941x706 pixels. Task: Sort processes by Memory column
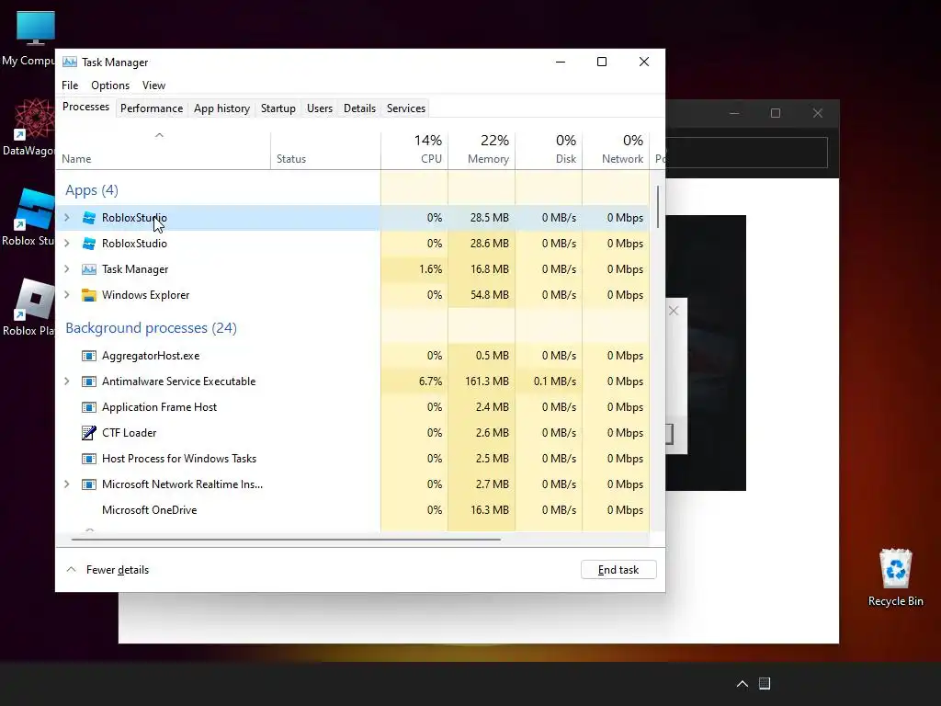point(482,149)
